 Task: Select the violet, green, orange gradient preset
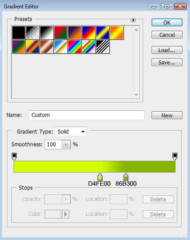(x=19, y=47)
